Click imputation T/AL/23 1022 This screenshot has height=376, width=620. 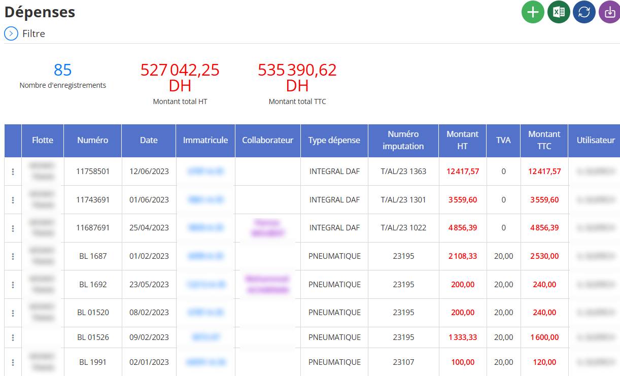[403, 228]
